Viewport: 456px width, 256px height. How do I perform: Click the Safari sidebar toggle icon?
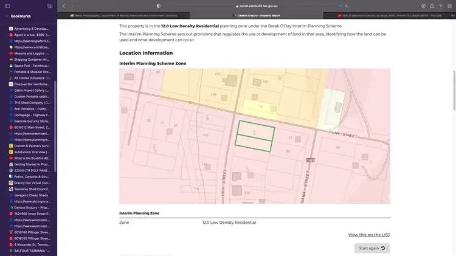pos(7,5)
